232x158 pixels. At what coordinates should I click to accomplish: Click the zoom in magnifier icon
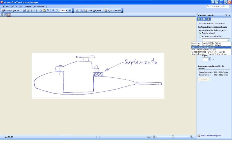point(191,137)
